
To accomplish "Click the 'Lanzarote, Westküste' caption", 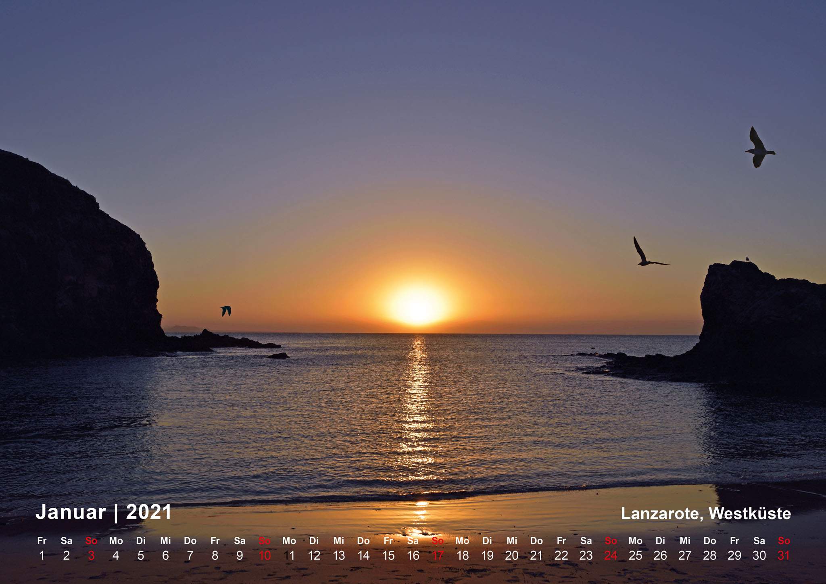I will (x=706, y=513).
